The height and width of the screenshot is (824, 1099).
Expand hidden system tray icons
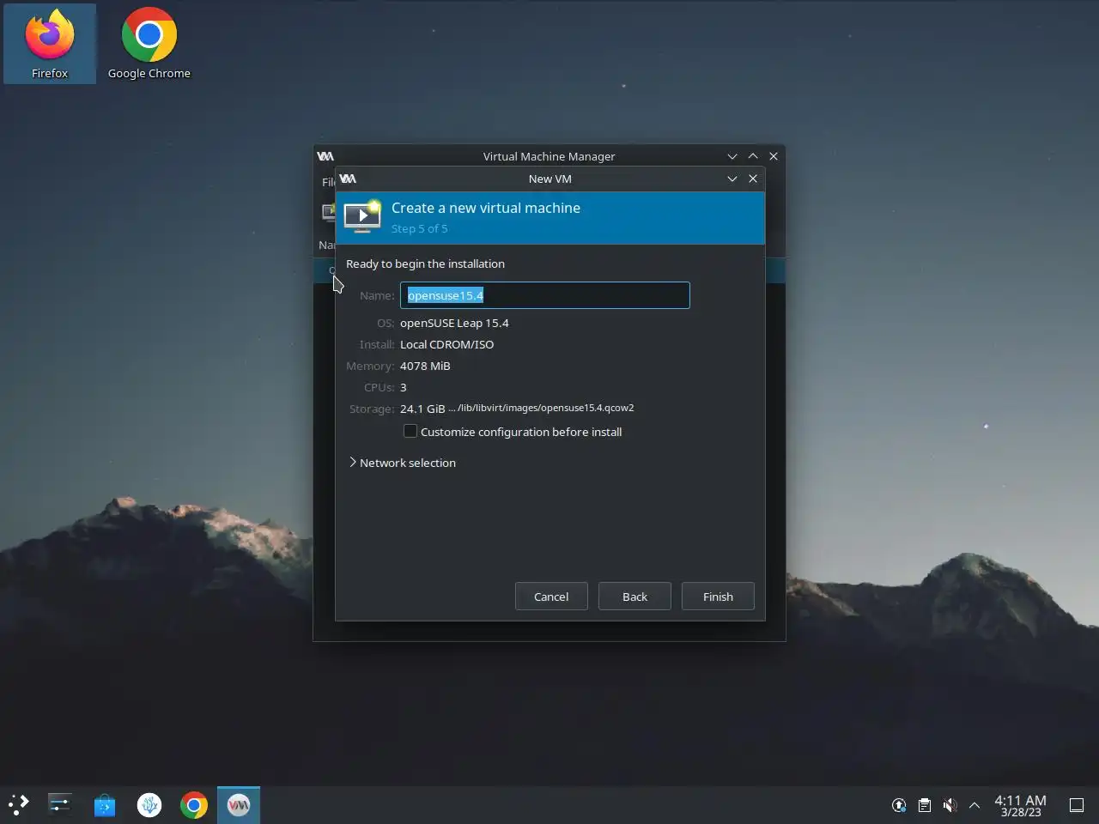click(975, 805)
